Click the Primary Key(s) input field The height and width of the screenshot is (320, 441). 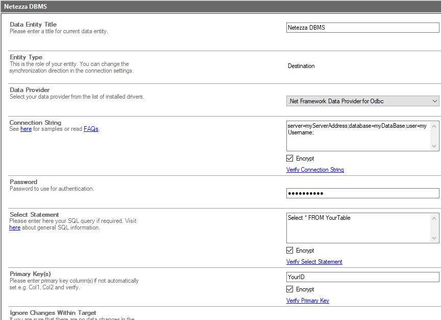362,277
